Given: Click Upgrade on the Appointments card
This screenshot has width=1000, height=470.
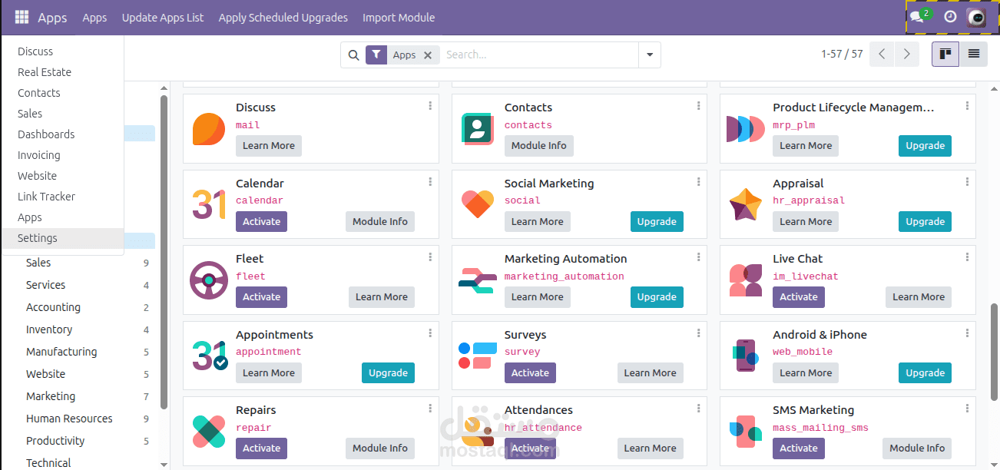Looking at the screenshot, I should 388,372.
